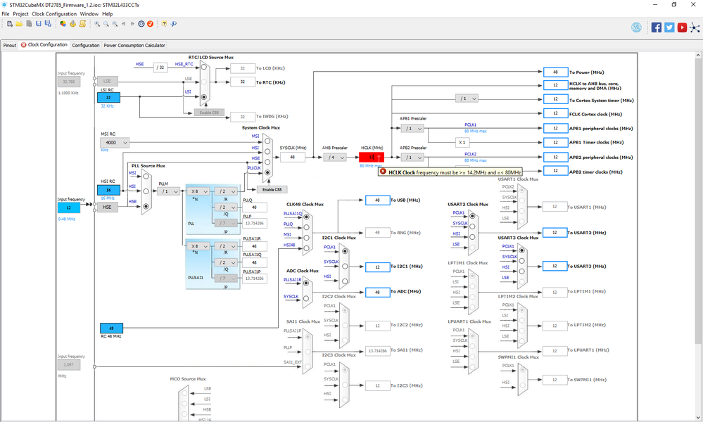703x422 pixels.
Task: Click the blue magnifier icon after help
Action: click(174, 24)
